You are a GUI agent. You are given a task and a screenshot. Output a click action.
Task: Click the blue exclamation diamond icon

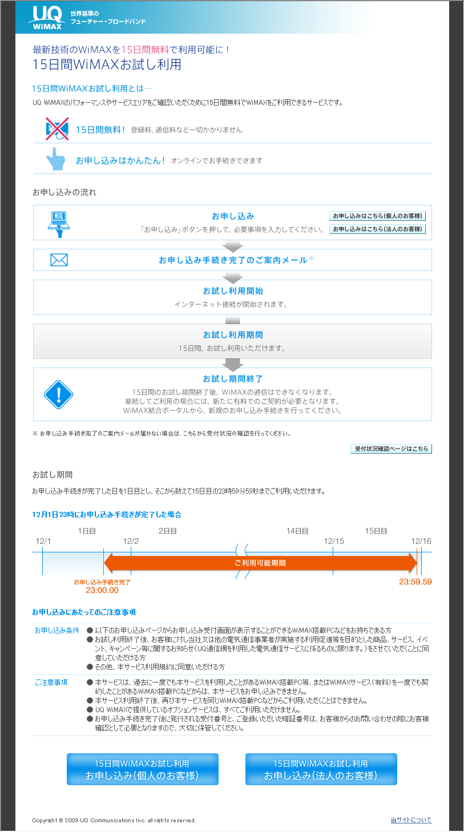(x=59, y=394)
